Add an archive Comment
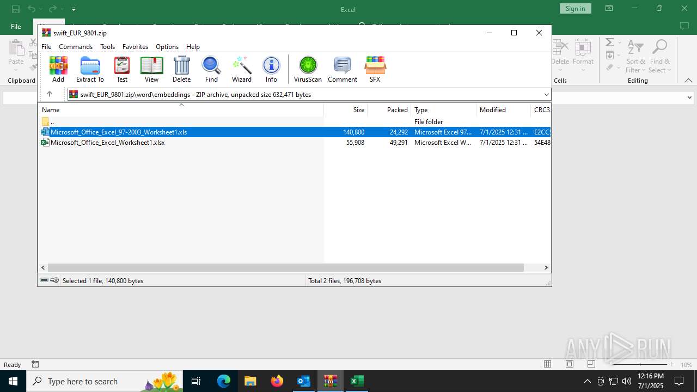This screenshot has height=392, width=697. pyautogui.click(x=343, y=69)
